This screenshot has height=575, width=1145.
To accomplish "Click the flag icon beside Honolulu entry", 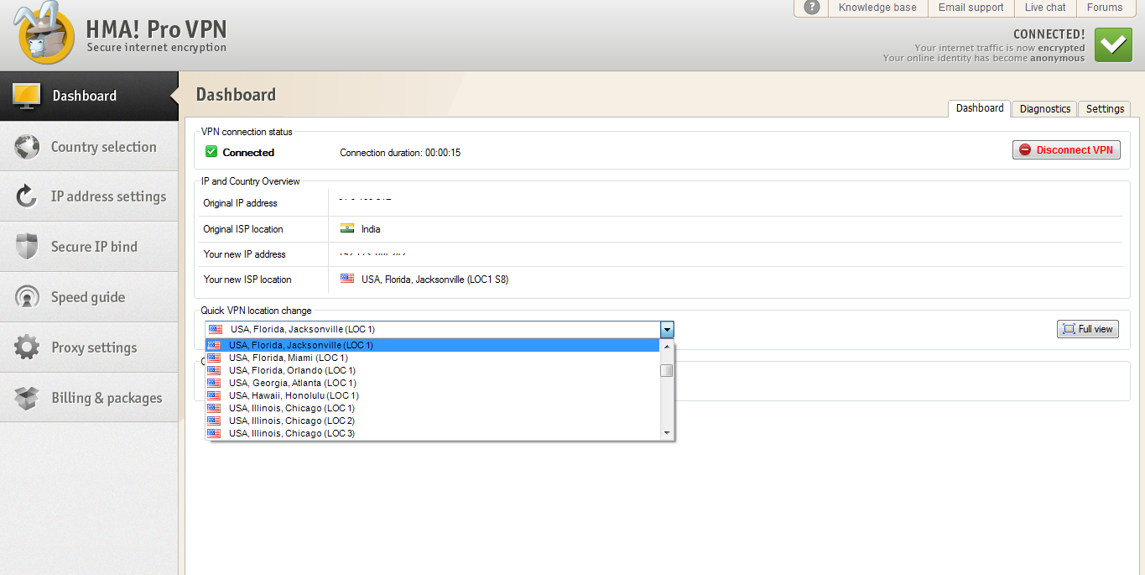I will (x=214, y=395).
